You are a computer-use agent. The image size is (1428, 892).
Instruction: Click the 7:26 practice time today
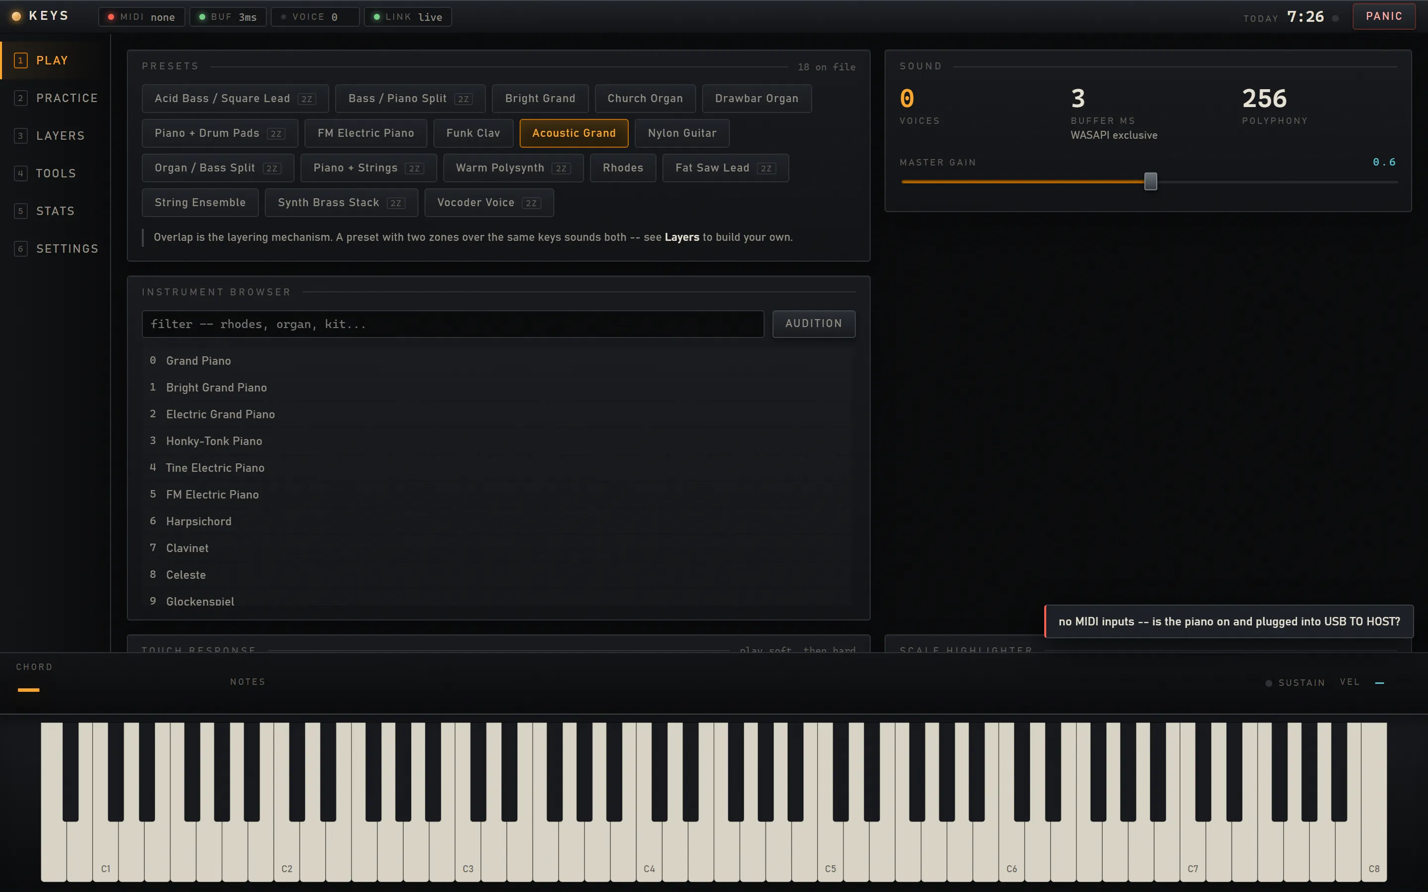tap(1305, 16)
